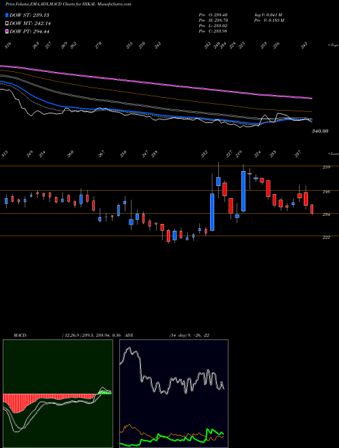Click the magenta DOW PT legend swatch
Screen dimensions: 339x448
7,31
